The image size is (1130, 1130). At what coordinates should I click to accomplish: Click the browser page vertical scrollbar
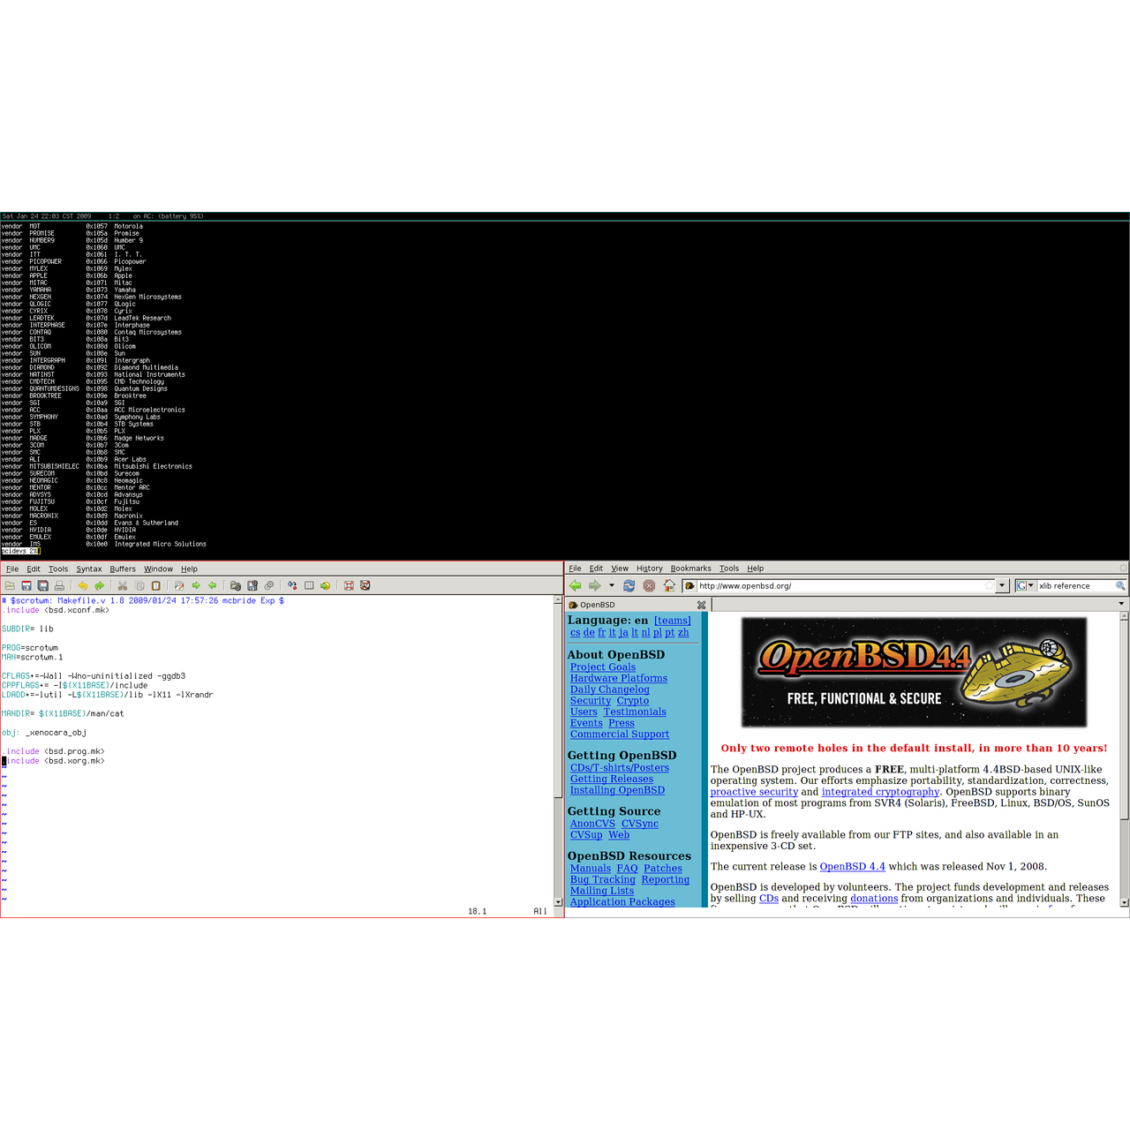(x=1124, y=750)
